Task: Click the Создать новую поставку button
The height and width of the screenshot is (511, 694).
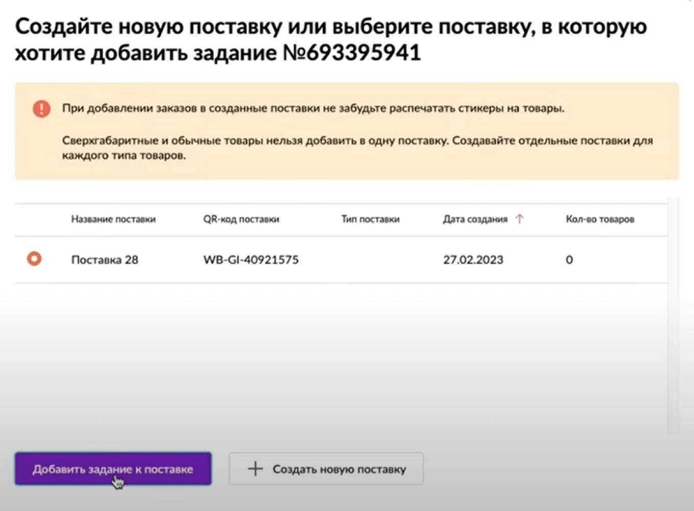Action: pyautogui.click(x=326, y=468)
